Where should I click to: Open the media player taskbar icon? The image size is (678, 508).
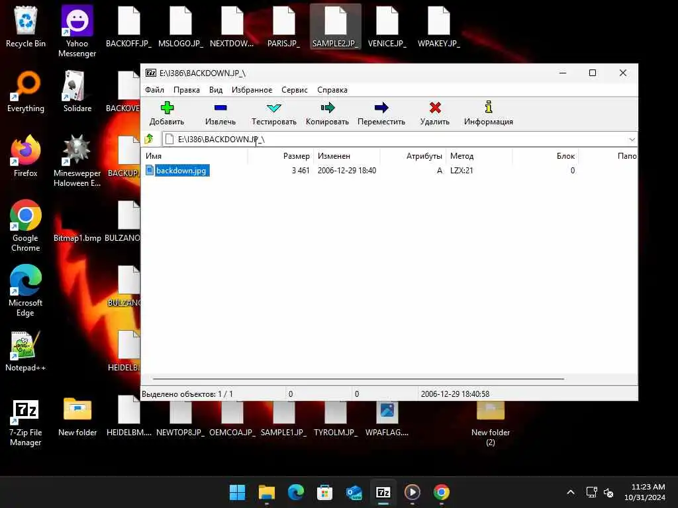click(x=412, y=492)
